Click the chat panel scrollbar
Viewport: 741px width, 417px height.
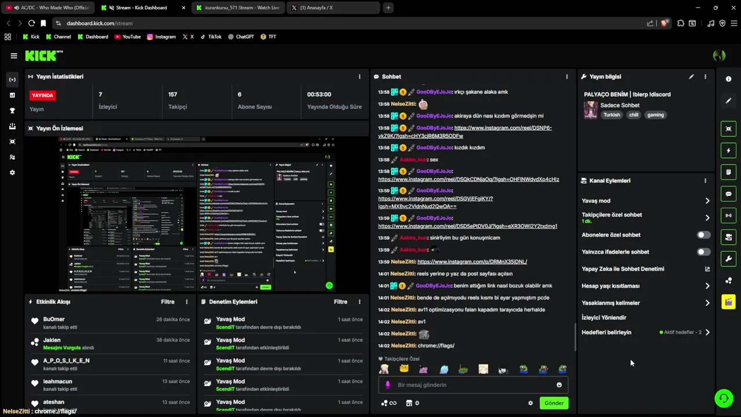point(575,337)
